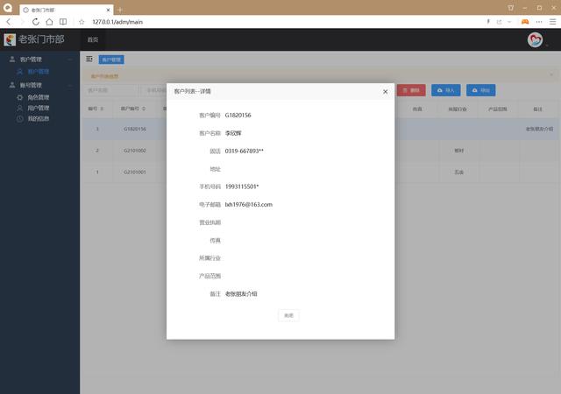Click mobile number 1993115501* in dialog
Image resolution: width=561 pixels, height=394 pixels.
click(x=242, y=186)
